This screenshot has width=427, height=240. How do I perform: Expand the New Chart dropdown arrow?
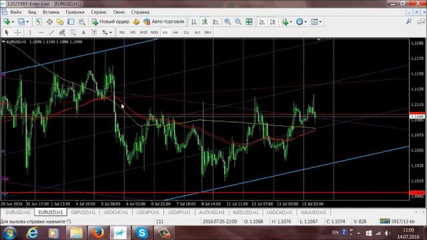pyautogui.click(x=13, y=22)
